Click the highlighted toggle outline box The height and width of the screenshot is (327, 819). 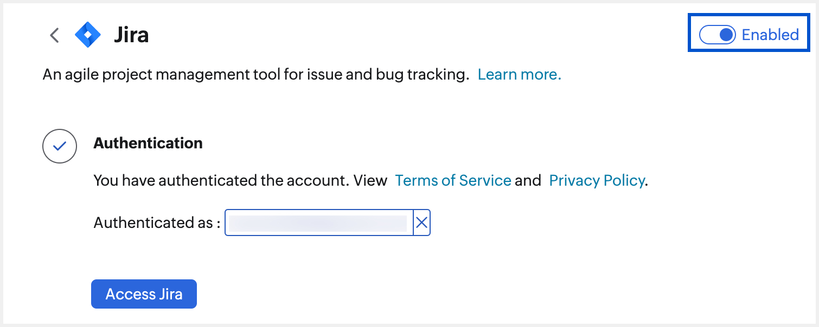point(748,32)
